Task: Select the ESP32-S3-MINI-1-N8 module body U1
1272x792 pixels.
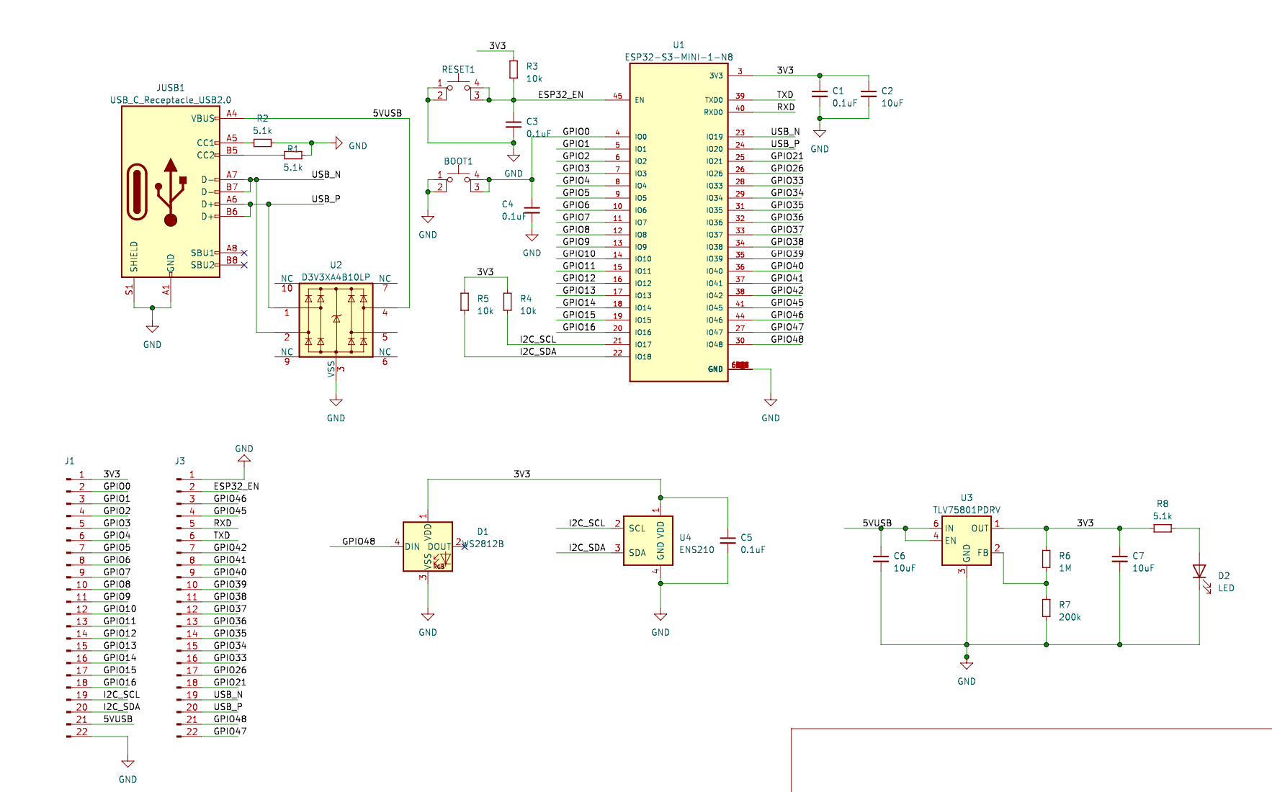Action: click(x=678, y=222)
